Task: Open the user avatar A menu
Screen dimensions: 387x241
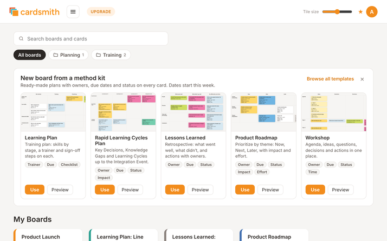Action: tap(372, 11)
